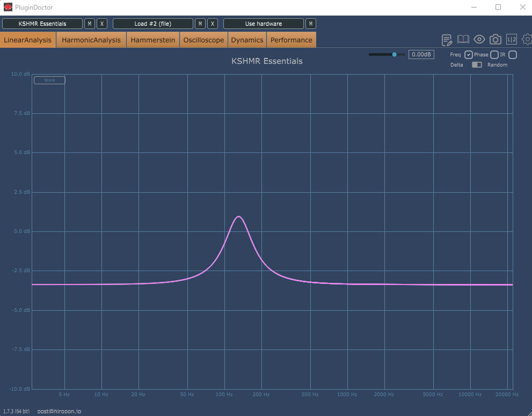Click the input gain slider handle

pos(394,55)
